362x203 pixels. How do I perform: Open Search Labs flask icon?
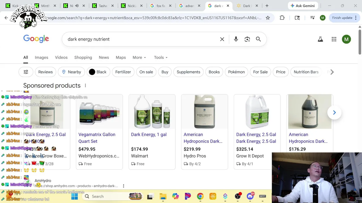pos(320,39)
